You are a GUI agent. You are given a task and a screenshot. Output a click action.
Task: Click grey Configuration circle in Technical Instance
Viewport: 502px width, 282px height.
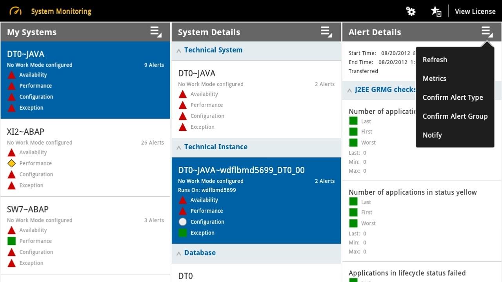183,222
